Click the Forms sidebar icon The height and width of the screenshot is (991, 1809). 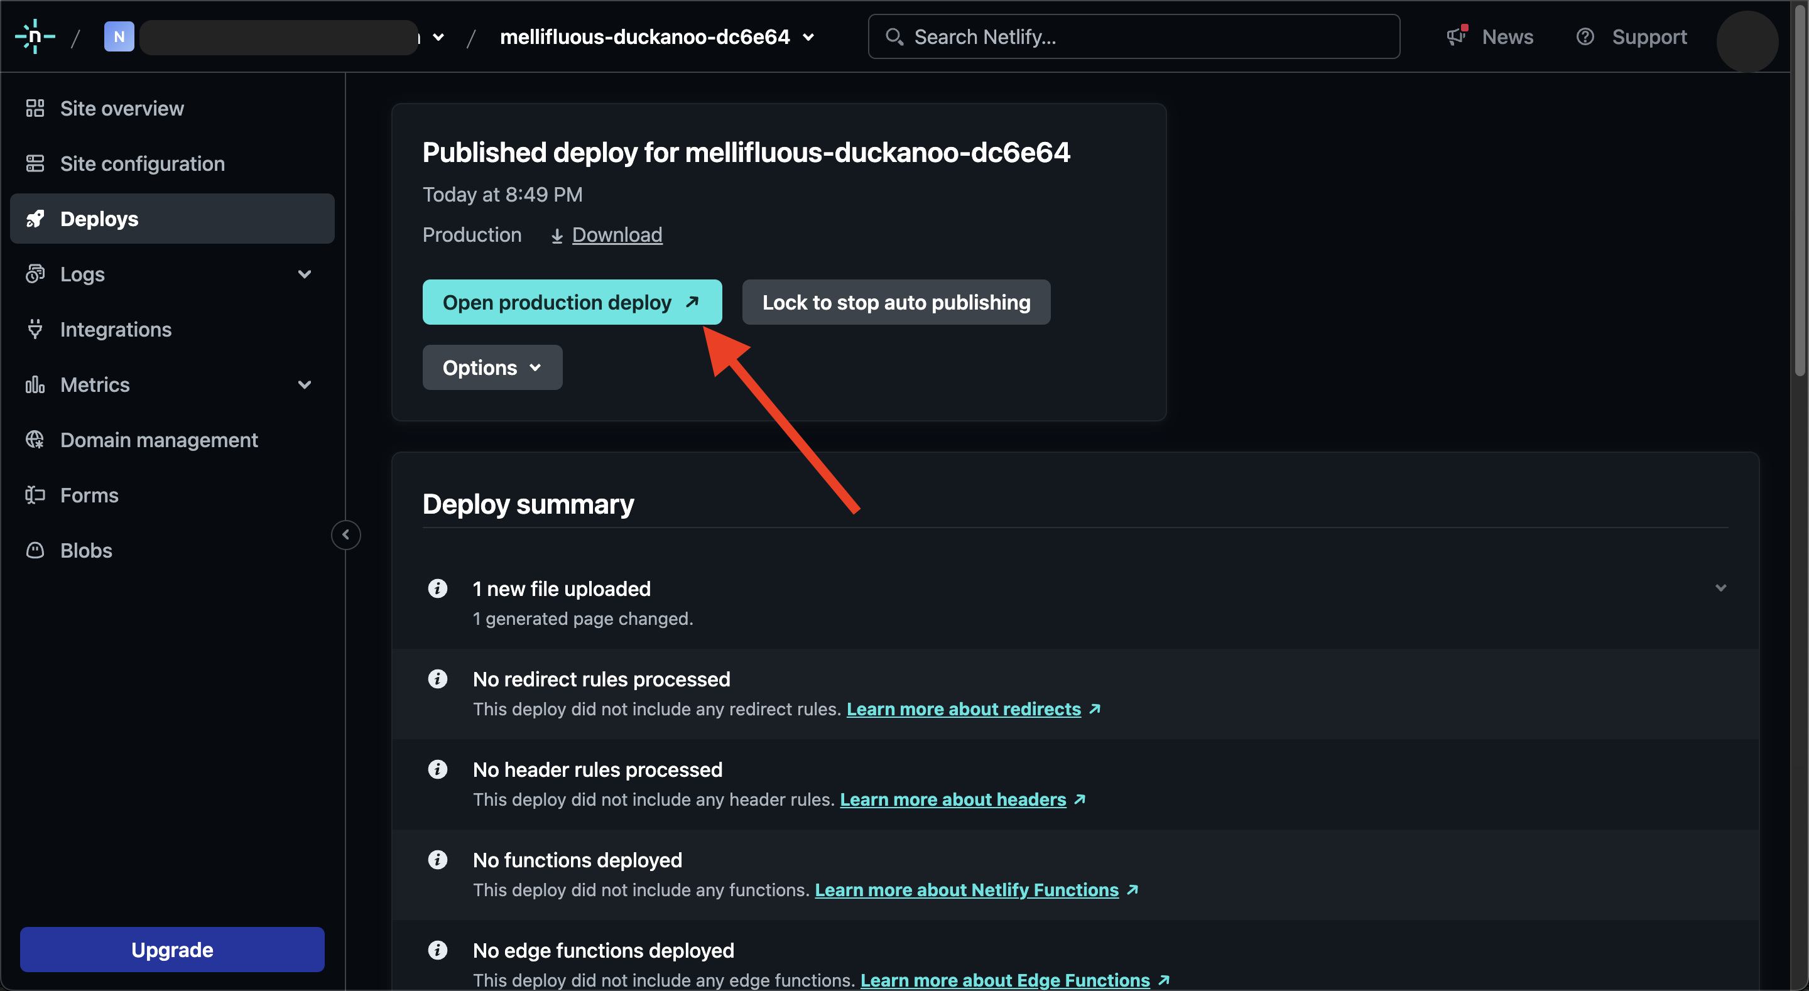pos(35,495)
